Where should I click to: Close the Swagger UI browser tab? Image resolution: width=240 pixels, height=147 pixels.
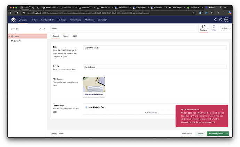[x=202, y=8]
